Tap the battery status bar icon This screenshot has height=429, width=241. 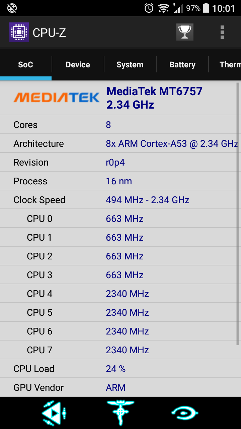(206, 8)
